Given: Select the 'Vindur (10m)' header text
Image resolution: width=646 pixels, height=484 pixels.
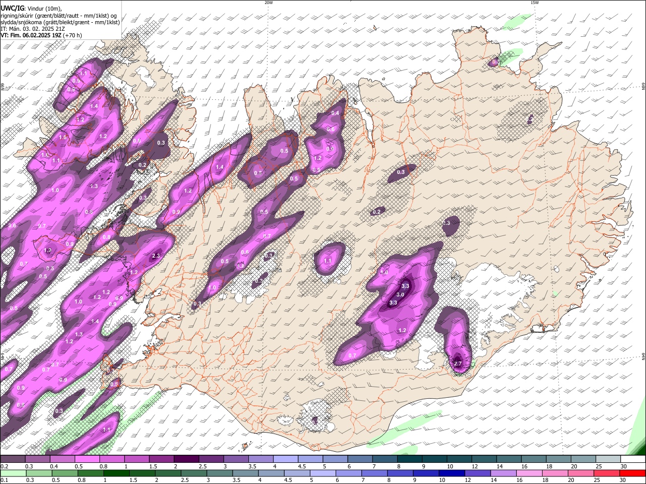Looking at the screenshot, I should point(45,8).
